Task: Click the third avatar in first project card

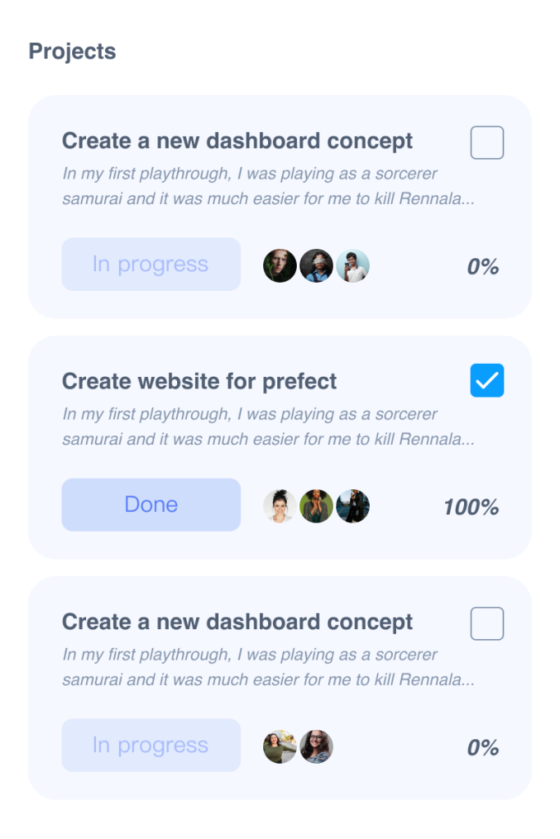Action: 353,265
